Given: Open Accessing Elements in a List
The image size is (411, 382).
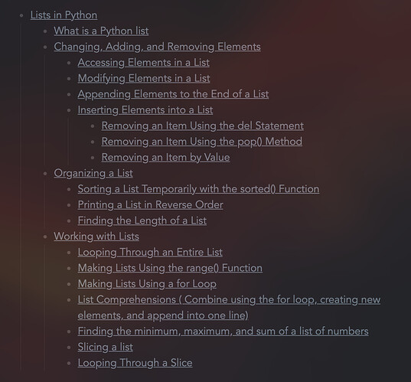Looking at the screenshot, I should [144, 63].
